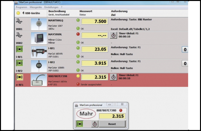Click the timer icon in 0007807E739B row

point(113,77)
